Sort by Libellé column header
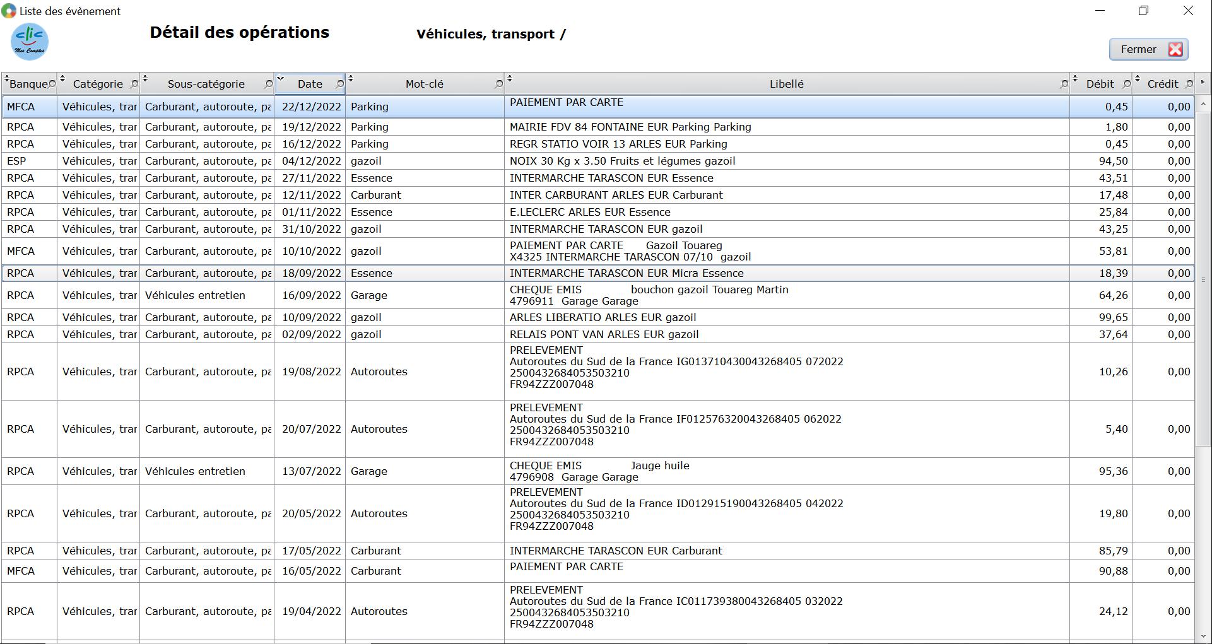The width and height of the screenshot is (1212, 644). point(787,84)
